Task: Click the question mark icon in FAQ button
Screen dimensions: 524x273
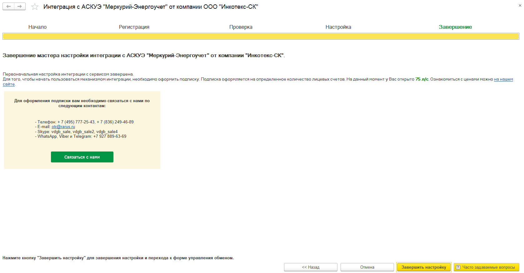Action: [458, 267]
